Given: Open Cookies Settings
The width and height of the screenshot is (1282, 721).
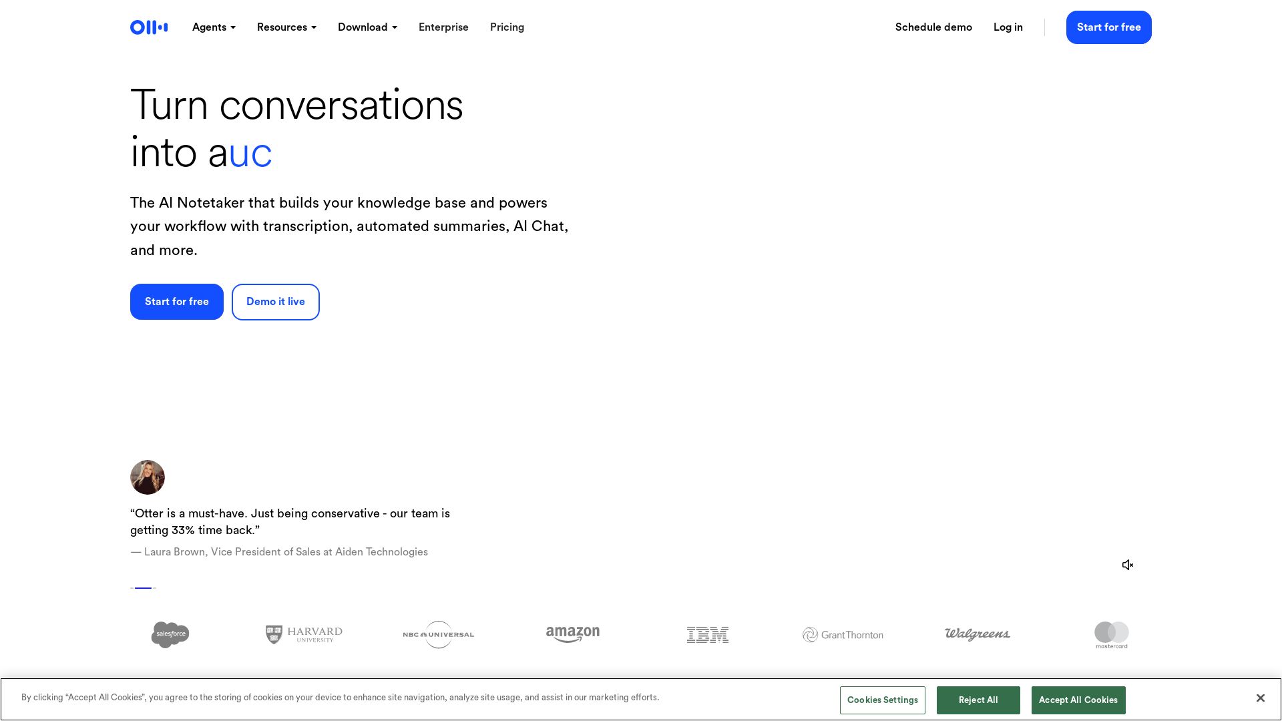Looking at the screenshot, I should [882, 700].
